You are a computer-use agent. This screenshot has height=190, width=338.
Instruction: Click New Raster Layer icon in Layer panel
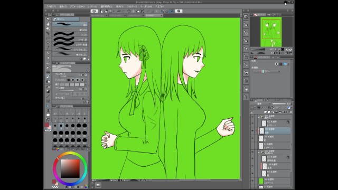tap(266, 112)
